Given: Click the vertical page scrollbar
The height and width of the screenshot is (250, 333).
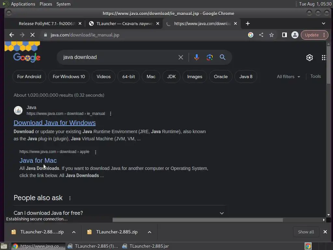Looking at the screenshot, I should tap(328, 65).
